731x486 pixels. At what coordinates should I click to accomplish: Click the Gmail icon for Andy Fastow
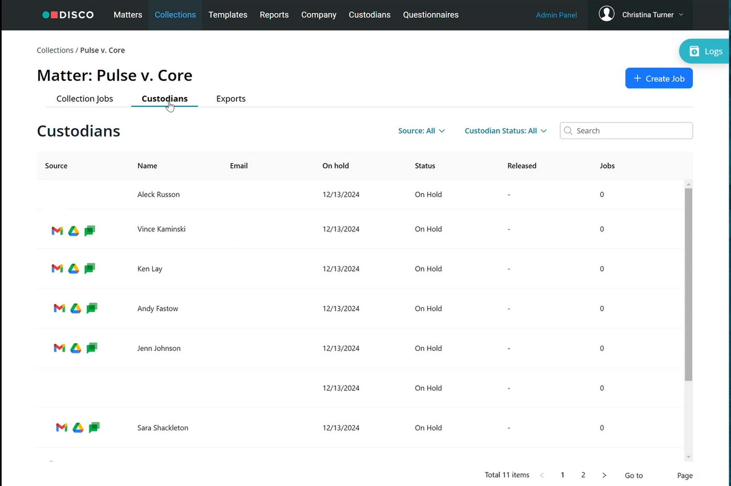(60, 308)
